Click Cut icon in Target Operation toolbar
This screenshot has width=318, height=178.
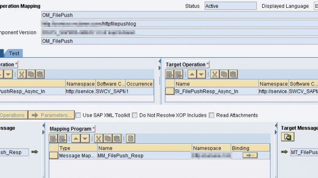pyautogui.click(x=215, y=74)
